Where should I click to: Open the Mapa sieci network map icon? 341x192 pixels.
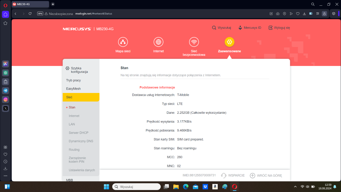tap(123, 42)
